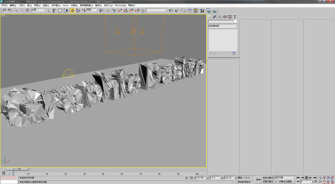
Task: Click Go to End playback button
Action: (315, 178)
